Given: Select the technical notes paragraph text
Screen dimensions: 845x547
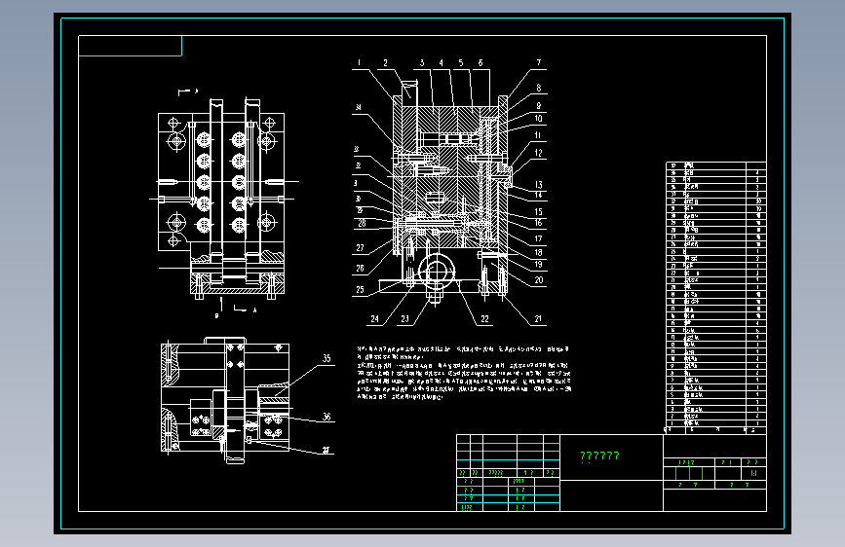Looking at the screenshot, I should tap(464, 373).
